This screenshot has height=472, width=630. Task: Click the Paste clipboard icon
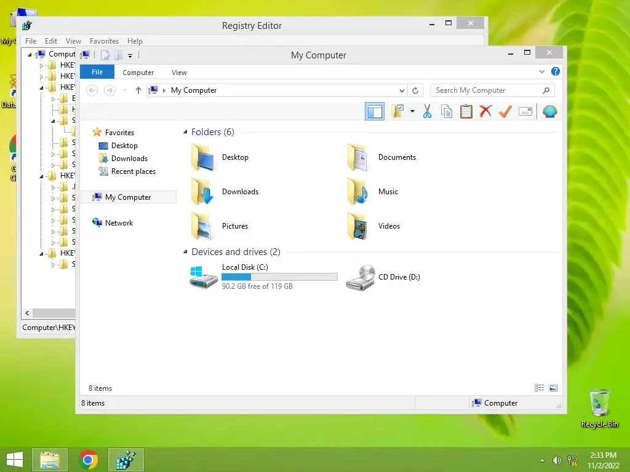(x=466, y=111)
